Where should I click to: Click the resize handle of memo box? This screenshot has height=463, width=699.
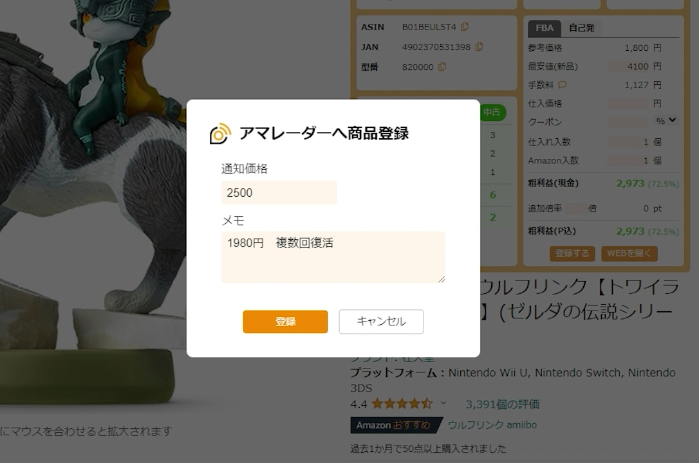tap(442, 279)
